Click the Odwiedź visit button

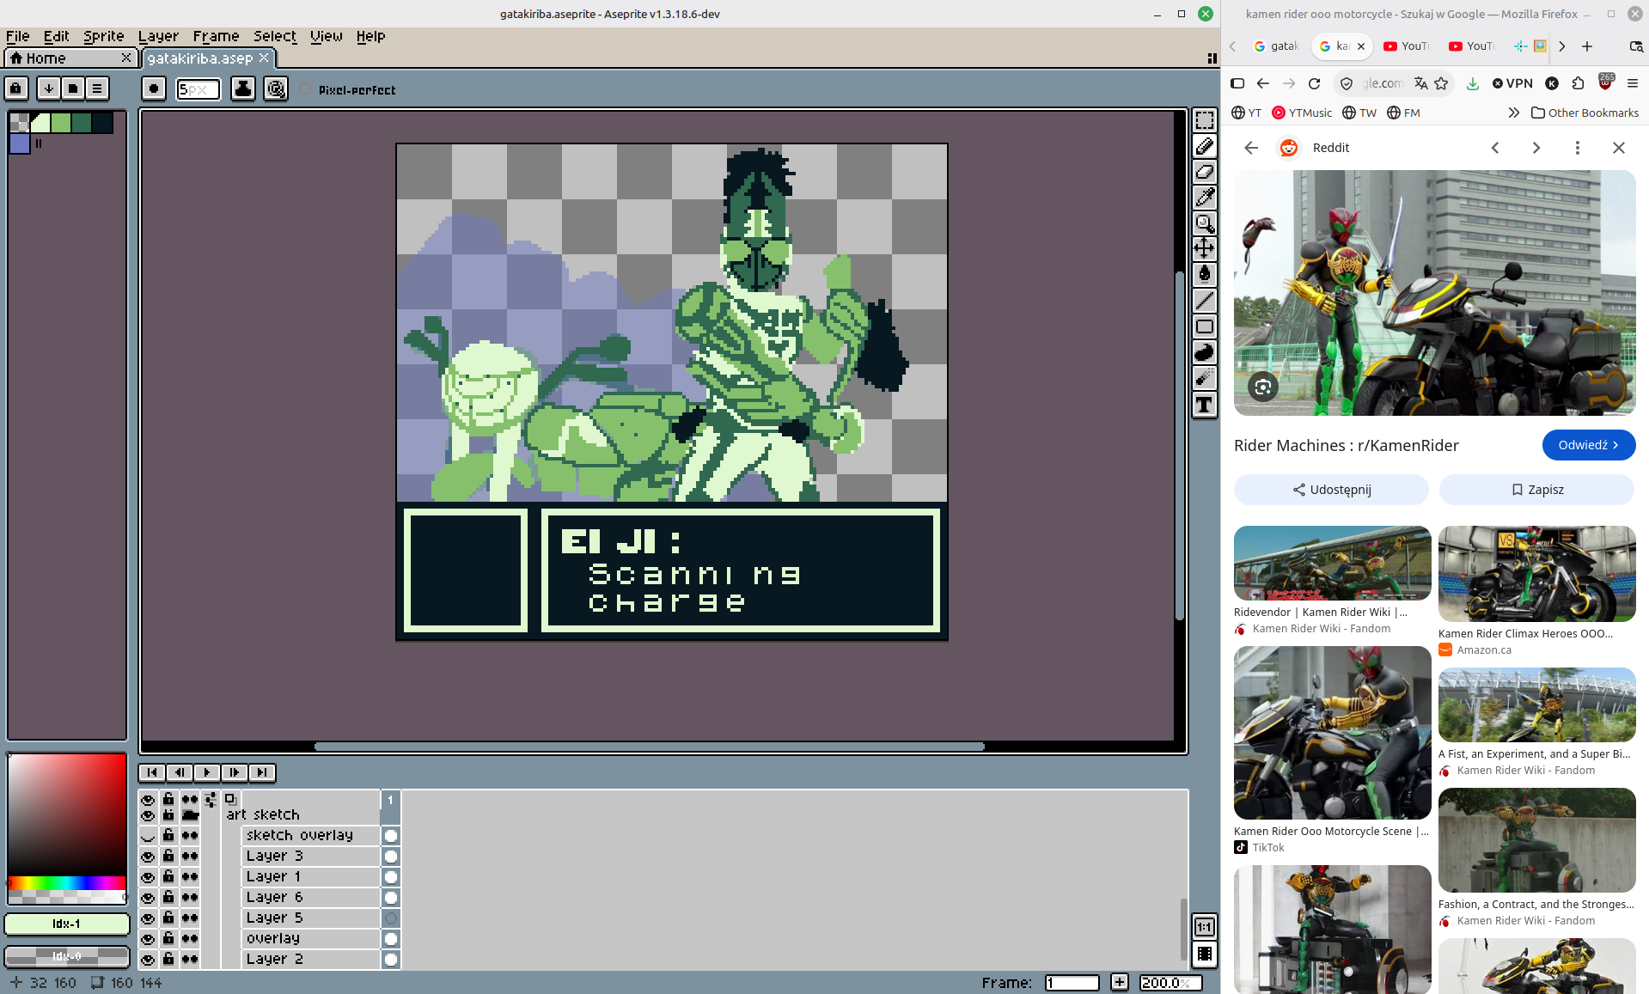(x=1588, y=445)
